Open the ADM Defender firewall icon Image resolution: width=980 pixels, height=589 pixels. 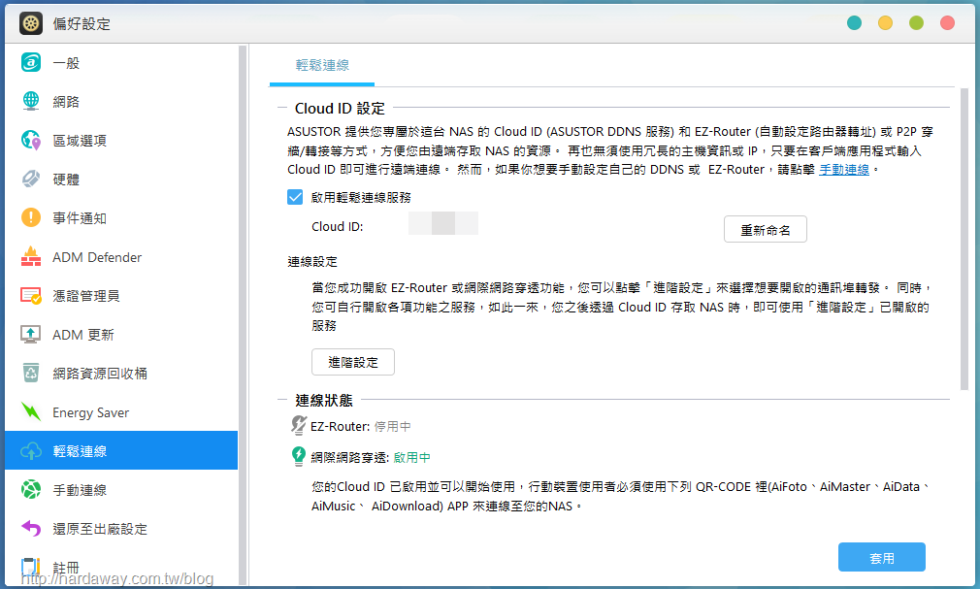coord(31,256)
